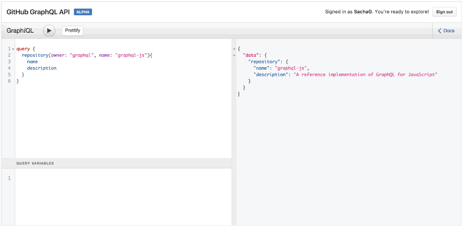Collapse the query block fold arrow on line 1

(x=13, y=49)
